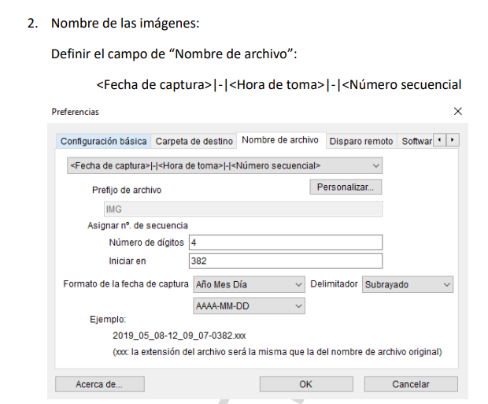This screenshot has height=404, width=488.
Task: Expand the Delimitador dropdown showing Subrayado
Action: tap(407, 284)
